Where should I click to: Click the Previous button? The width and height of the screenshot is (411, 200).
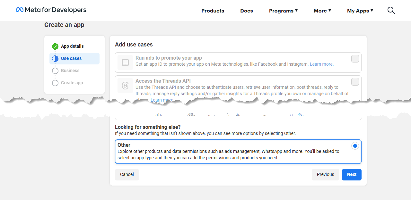[x=325, y=174]
